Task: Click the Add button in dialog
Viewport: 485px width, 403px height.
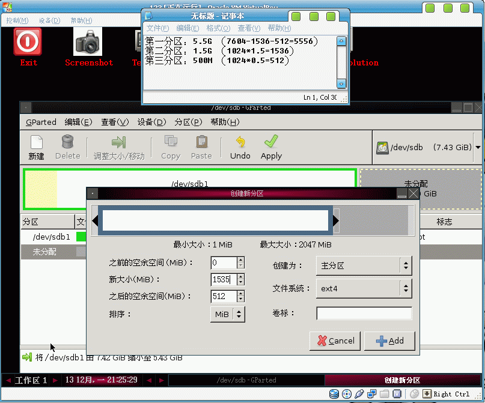Action: point(389,341)
